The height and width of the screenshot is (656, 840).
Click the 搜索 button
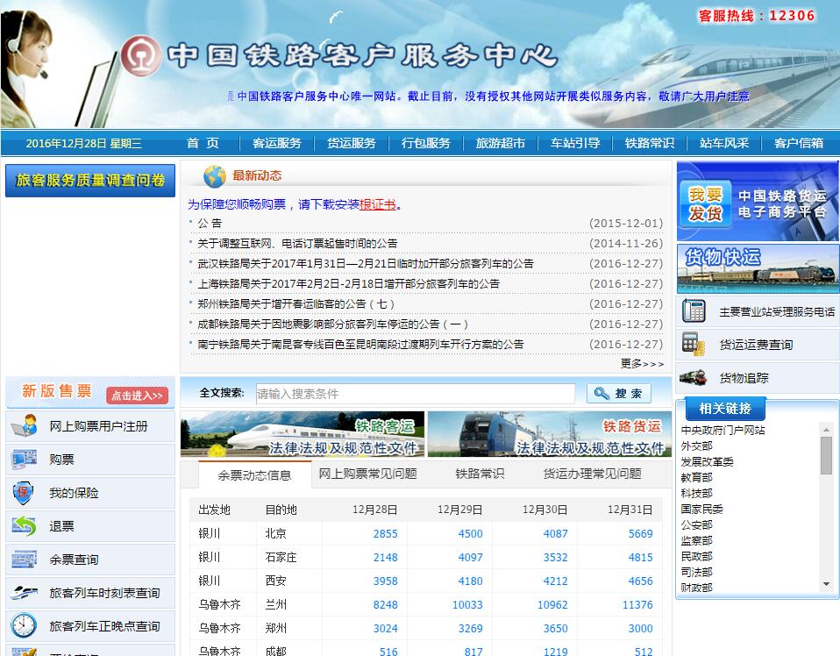click(619, 394)
